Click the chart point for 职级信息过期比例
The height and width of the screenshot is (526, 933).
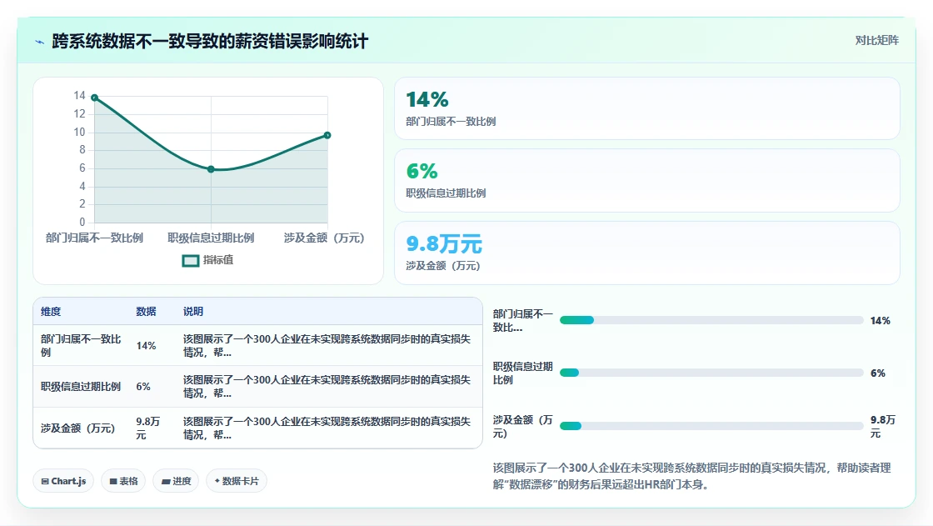212,169
